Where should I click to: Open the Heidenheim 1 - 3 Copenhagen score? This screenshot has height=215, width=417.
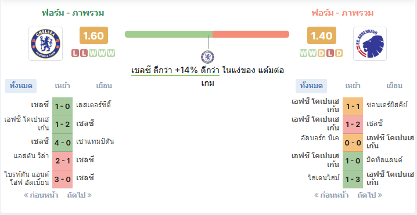(353, 179)
